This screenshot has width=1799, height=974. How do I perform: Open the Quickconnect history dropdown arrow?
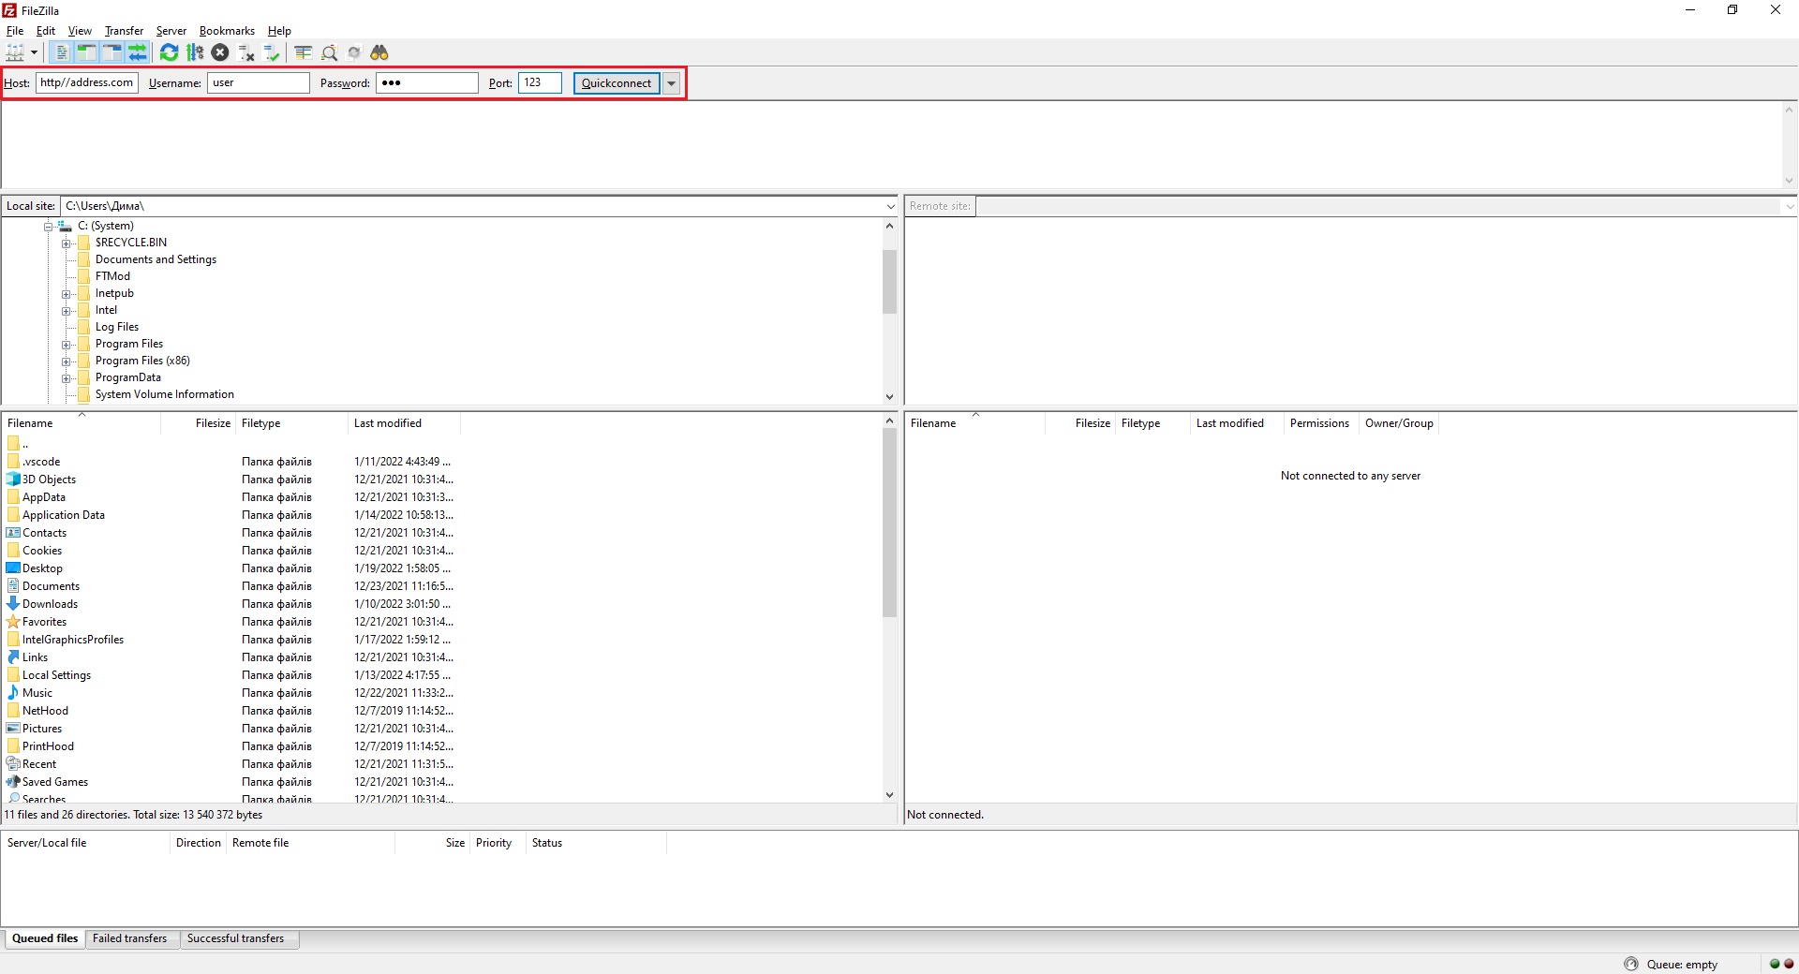pos(672,83)
